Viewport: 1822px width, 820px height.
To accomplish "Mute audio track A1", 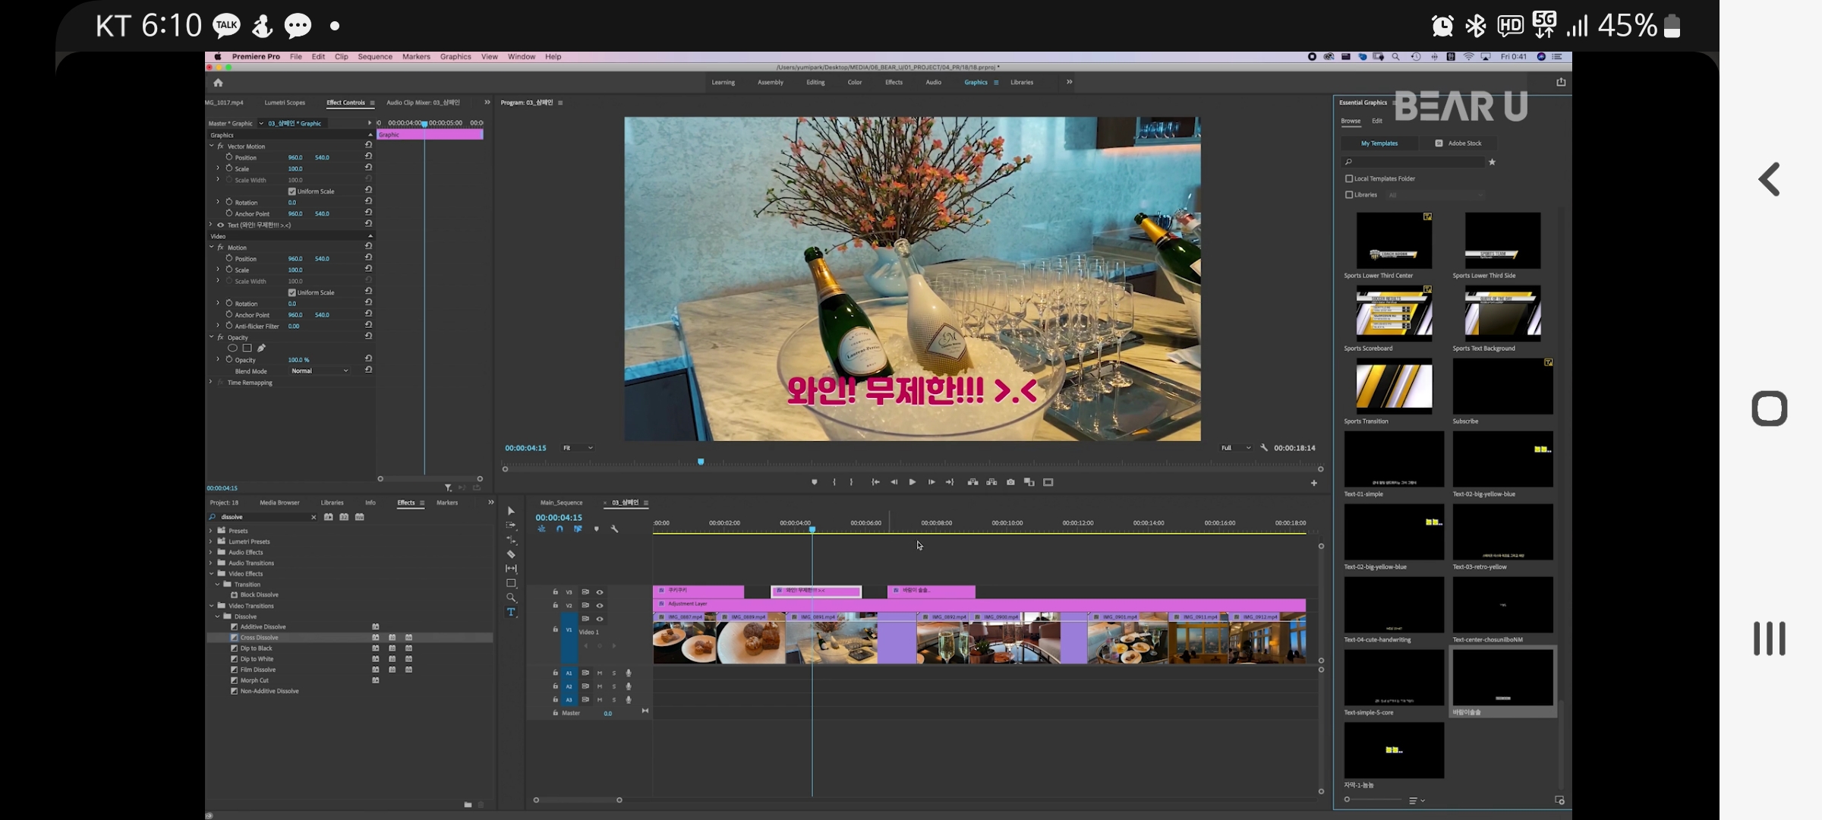I will [600, 673].
